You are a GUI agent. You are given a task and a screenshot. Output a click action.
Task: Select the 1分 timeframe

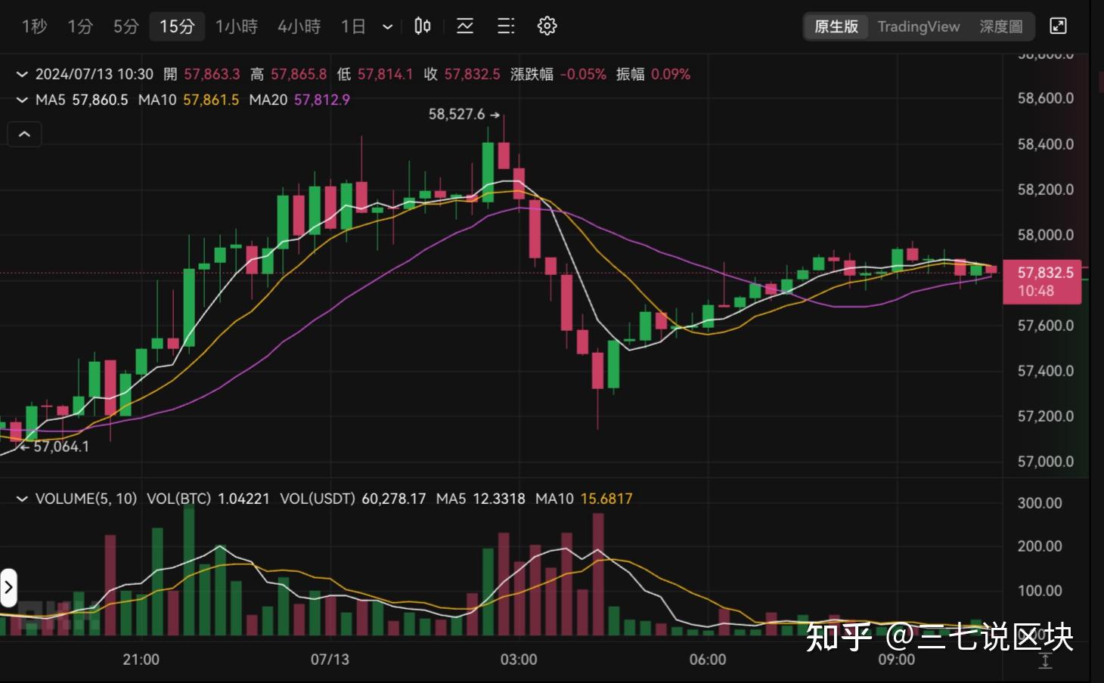click(79, 26)
